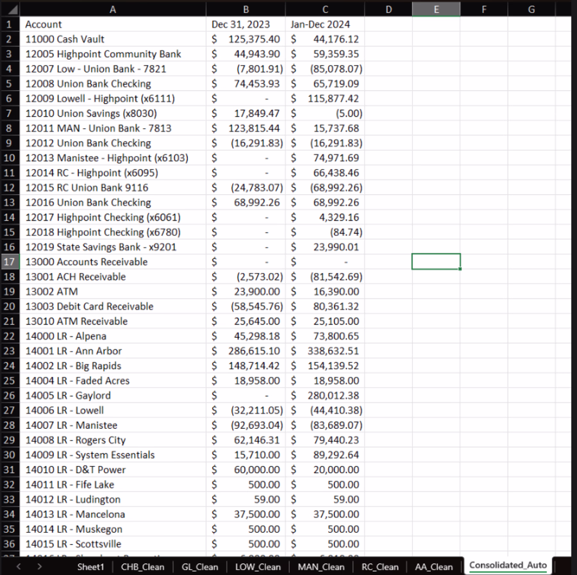Switch to the LOW_Clean sheet tab

tap(258, 567)
